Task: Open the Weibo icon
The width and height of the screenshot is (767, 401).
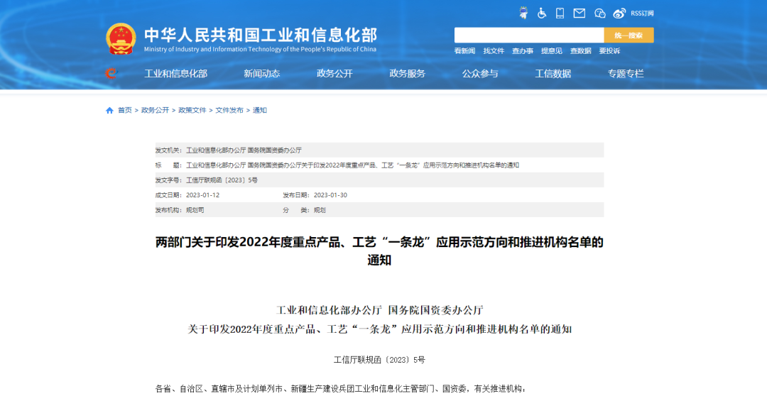Action: 619,13
